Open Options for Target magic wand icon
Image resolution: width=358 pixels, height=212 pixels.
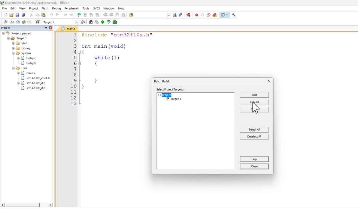tap(83, 22)
